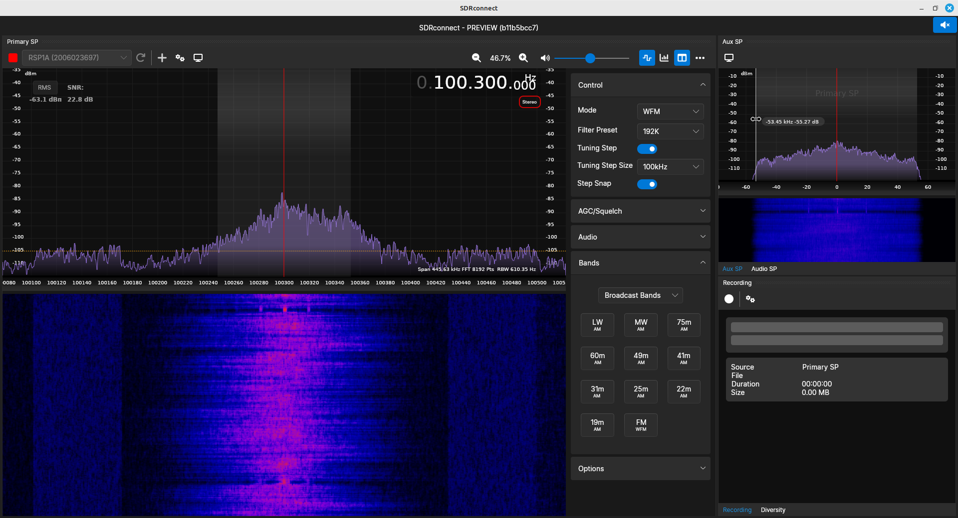The height and width of the screenshot is (518, 958).
Task: Toggle the bar chart view button
Action: click(x=664, y=58)
